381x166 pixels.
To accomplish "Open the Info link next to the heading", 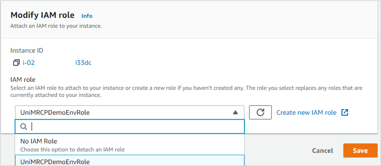I will [x=87, y=16].
